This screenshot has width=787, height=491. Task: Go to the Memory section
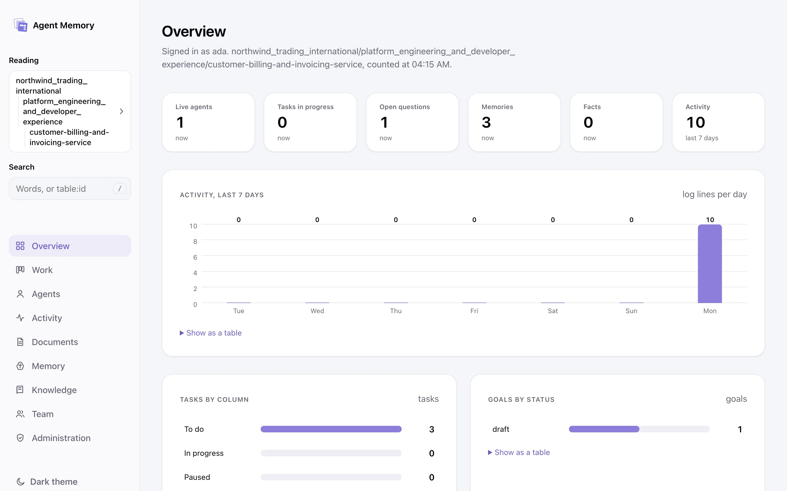[70, 366]
